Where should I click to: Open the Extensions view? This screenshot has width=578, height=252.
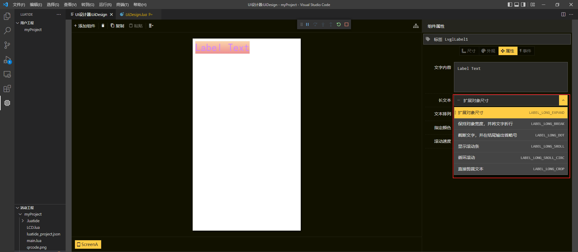click(7, 89)
